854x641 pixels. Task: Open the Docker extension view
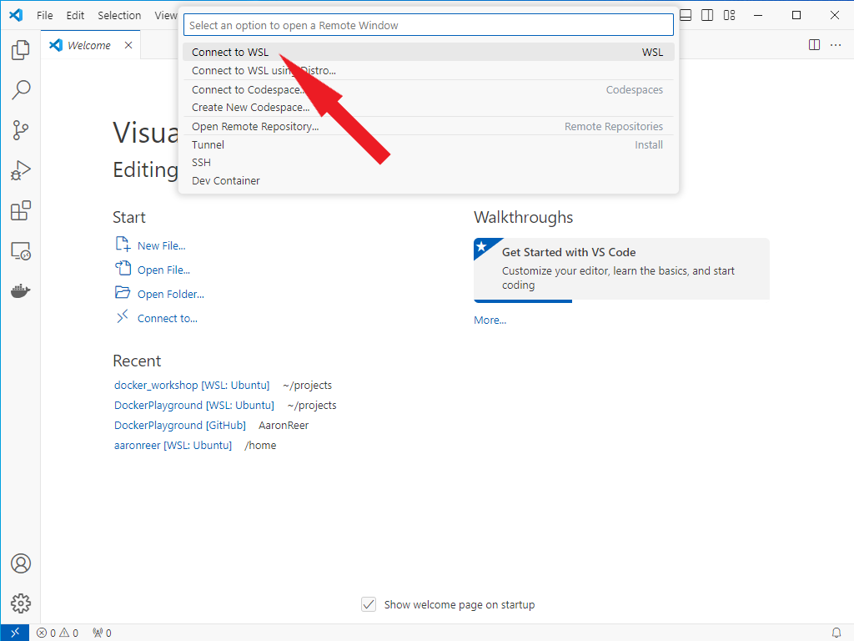[19, 290]
